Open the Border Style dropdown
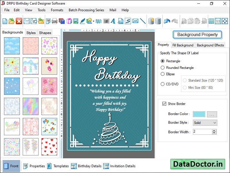 215,123
